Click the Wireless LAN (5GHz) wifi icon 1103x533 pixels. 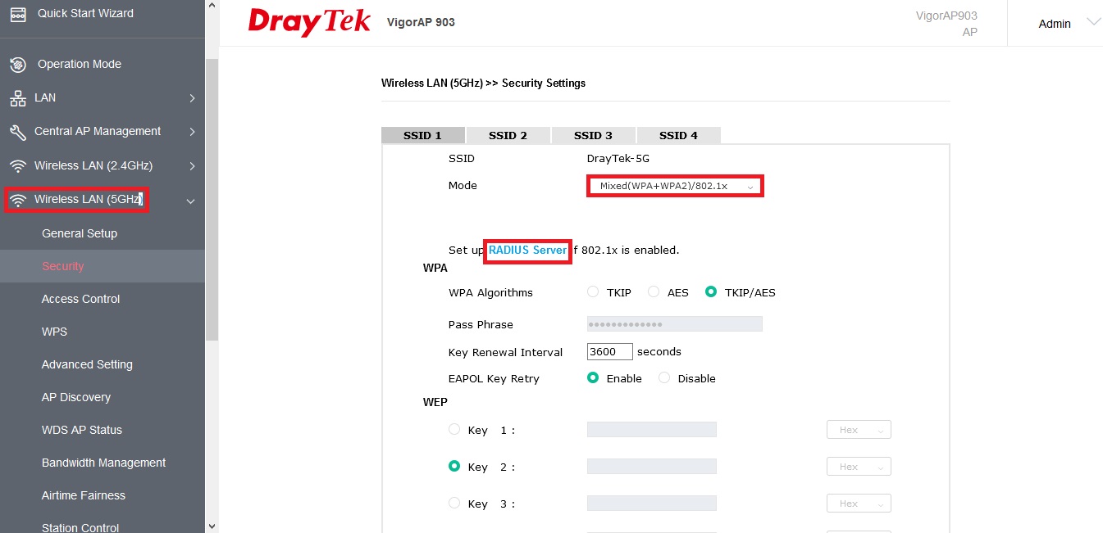pyautogui.click(x=18, y=200)
